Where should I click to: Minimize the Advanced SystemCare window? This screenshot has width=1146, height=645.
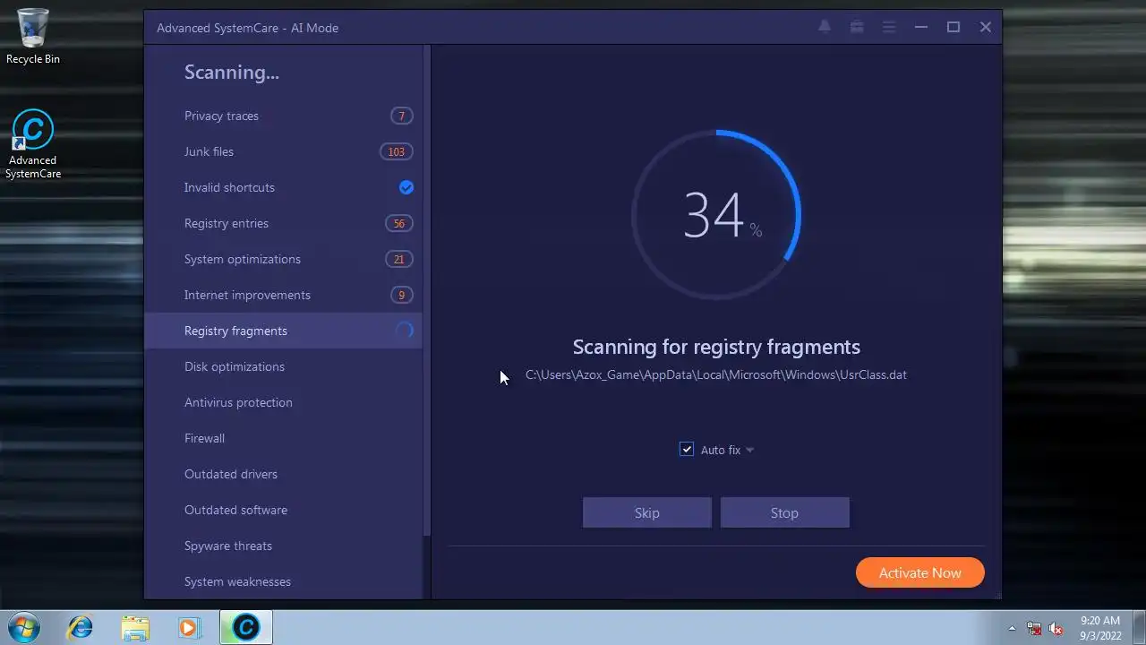pos(920,27)
